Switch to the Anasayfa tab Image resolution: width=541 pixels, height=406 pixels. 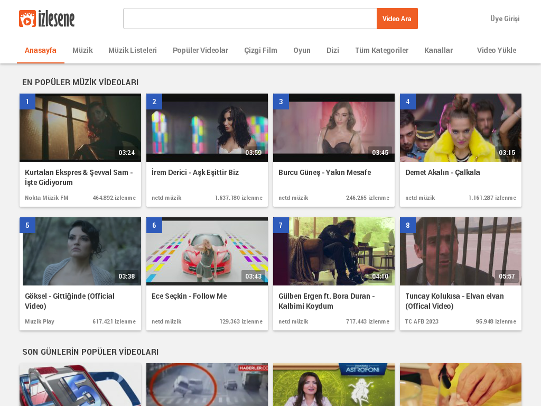pos(40,50)
